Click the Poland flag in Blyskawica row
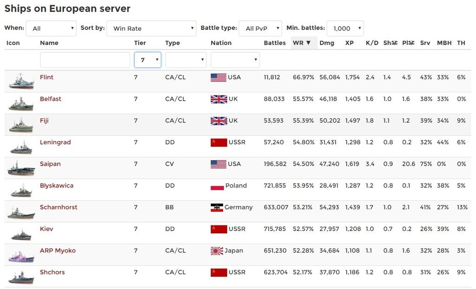Viewport: 476px width, 289px height. [x=217, y=186]
